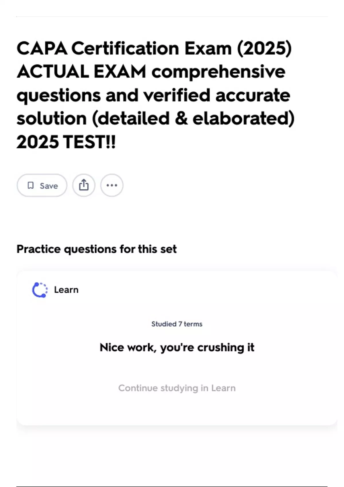This screenshot has width=344, height=487.
Task: Click the divider line above the title
Action: (x=172, y=17)
